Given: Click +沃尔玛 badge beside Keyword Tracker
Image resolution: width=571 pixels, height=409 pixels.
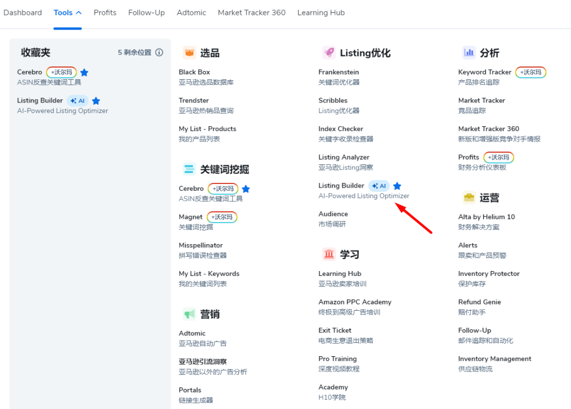Looking at the screenshot, I should [x=531, y=72].
